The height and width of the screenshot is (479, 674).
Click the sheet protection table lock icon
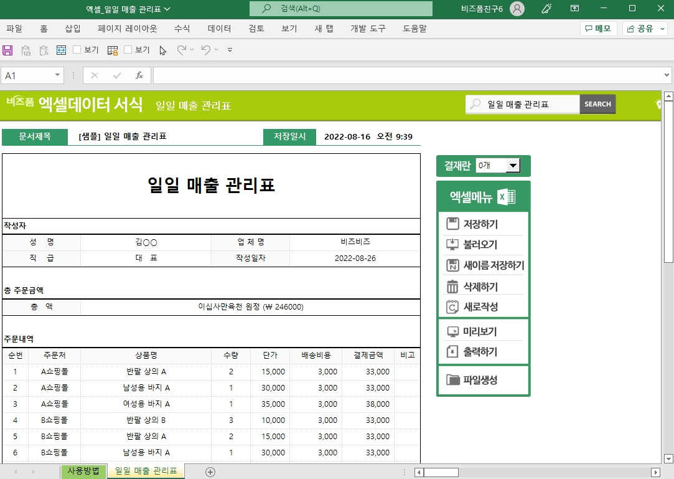(x=113, y=50)
